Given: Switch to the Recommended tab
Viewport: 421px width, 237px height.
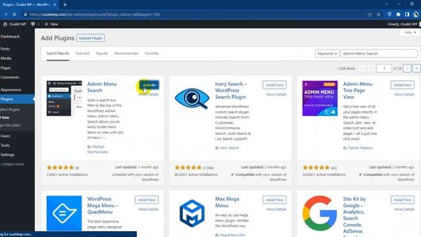Looking at the screenshot, I should pos(126,53).
